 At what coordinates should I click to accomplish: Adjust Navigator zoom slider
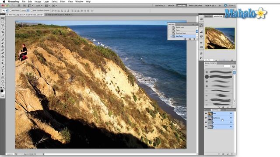tap(224, 60)
